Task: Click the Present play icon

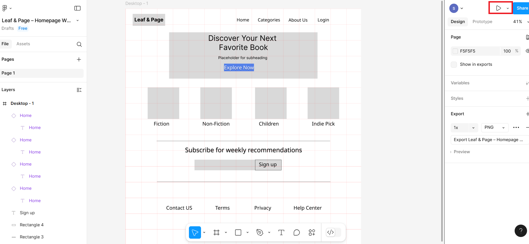Action: tap(498, 8)
